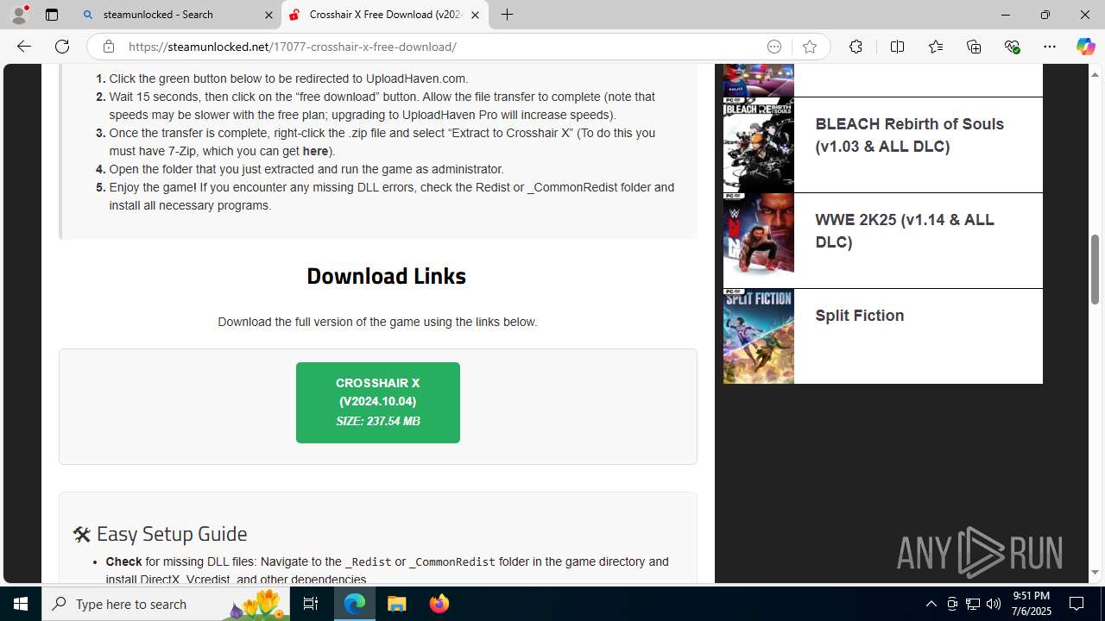The width and height of the screenshot is (1105, 621).
Task: Close the Crosshair X Free Download tab
Action: click(x=475, y=15)
